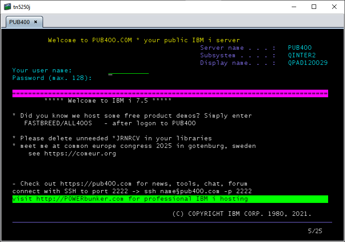The image size is (345, 242).
Task: Select the PUB400 session tab
Action: 24,22
